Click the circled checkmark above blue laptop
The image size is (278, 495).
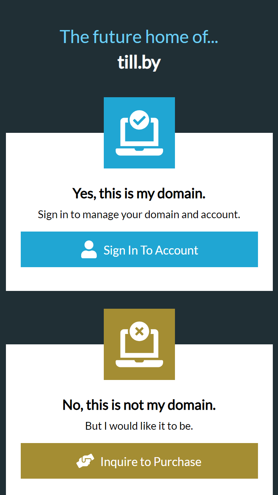(x=139, y=120)
